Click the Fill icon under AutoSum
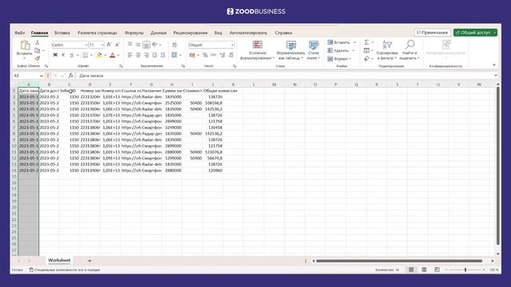This screenshot has width=511, height=287. pos(366,50)
